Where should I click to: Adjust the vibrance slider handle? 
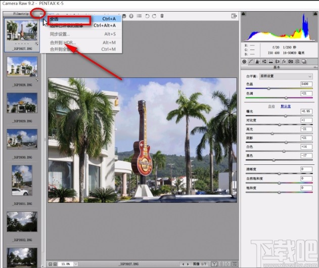click(x=279, y=183)
